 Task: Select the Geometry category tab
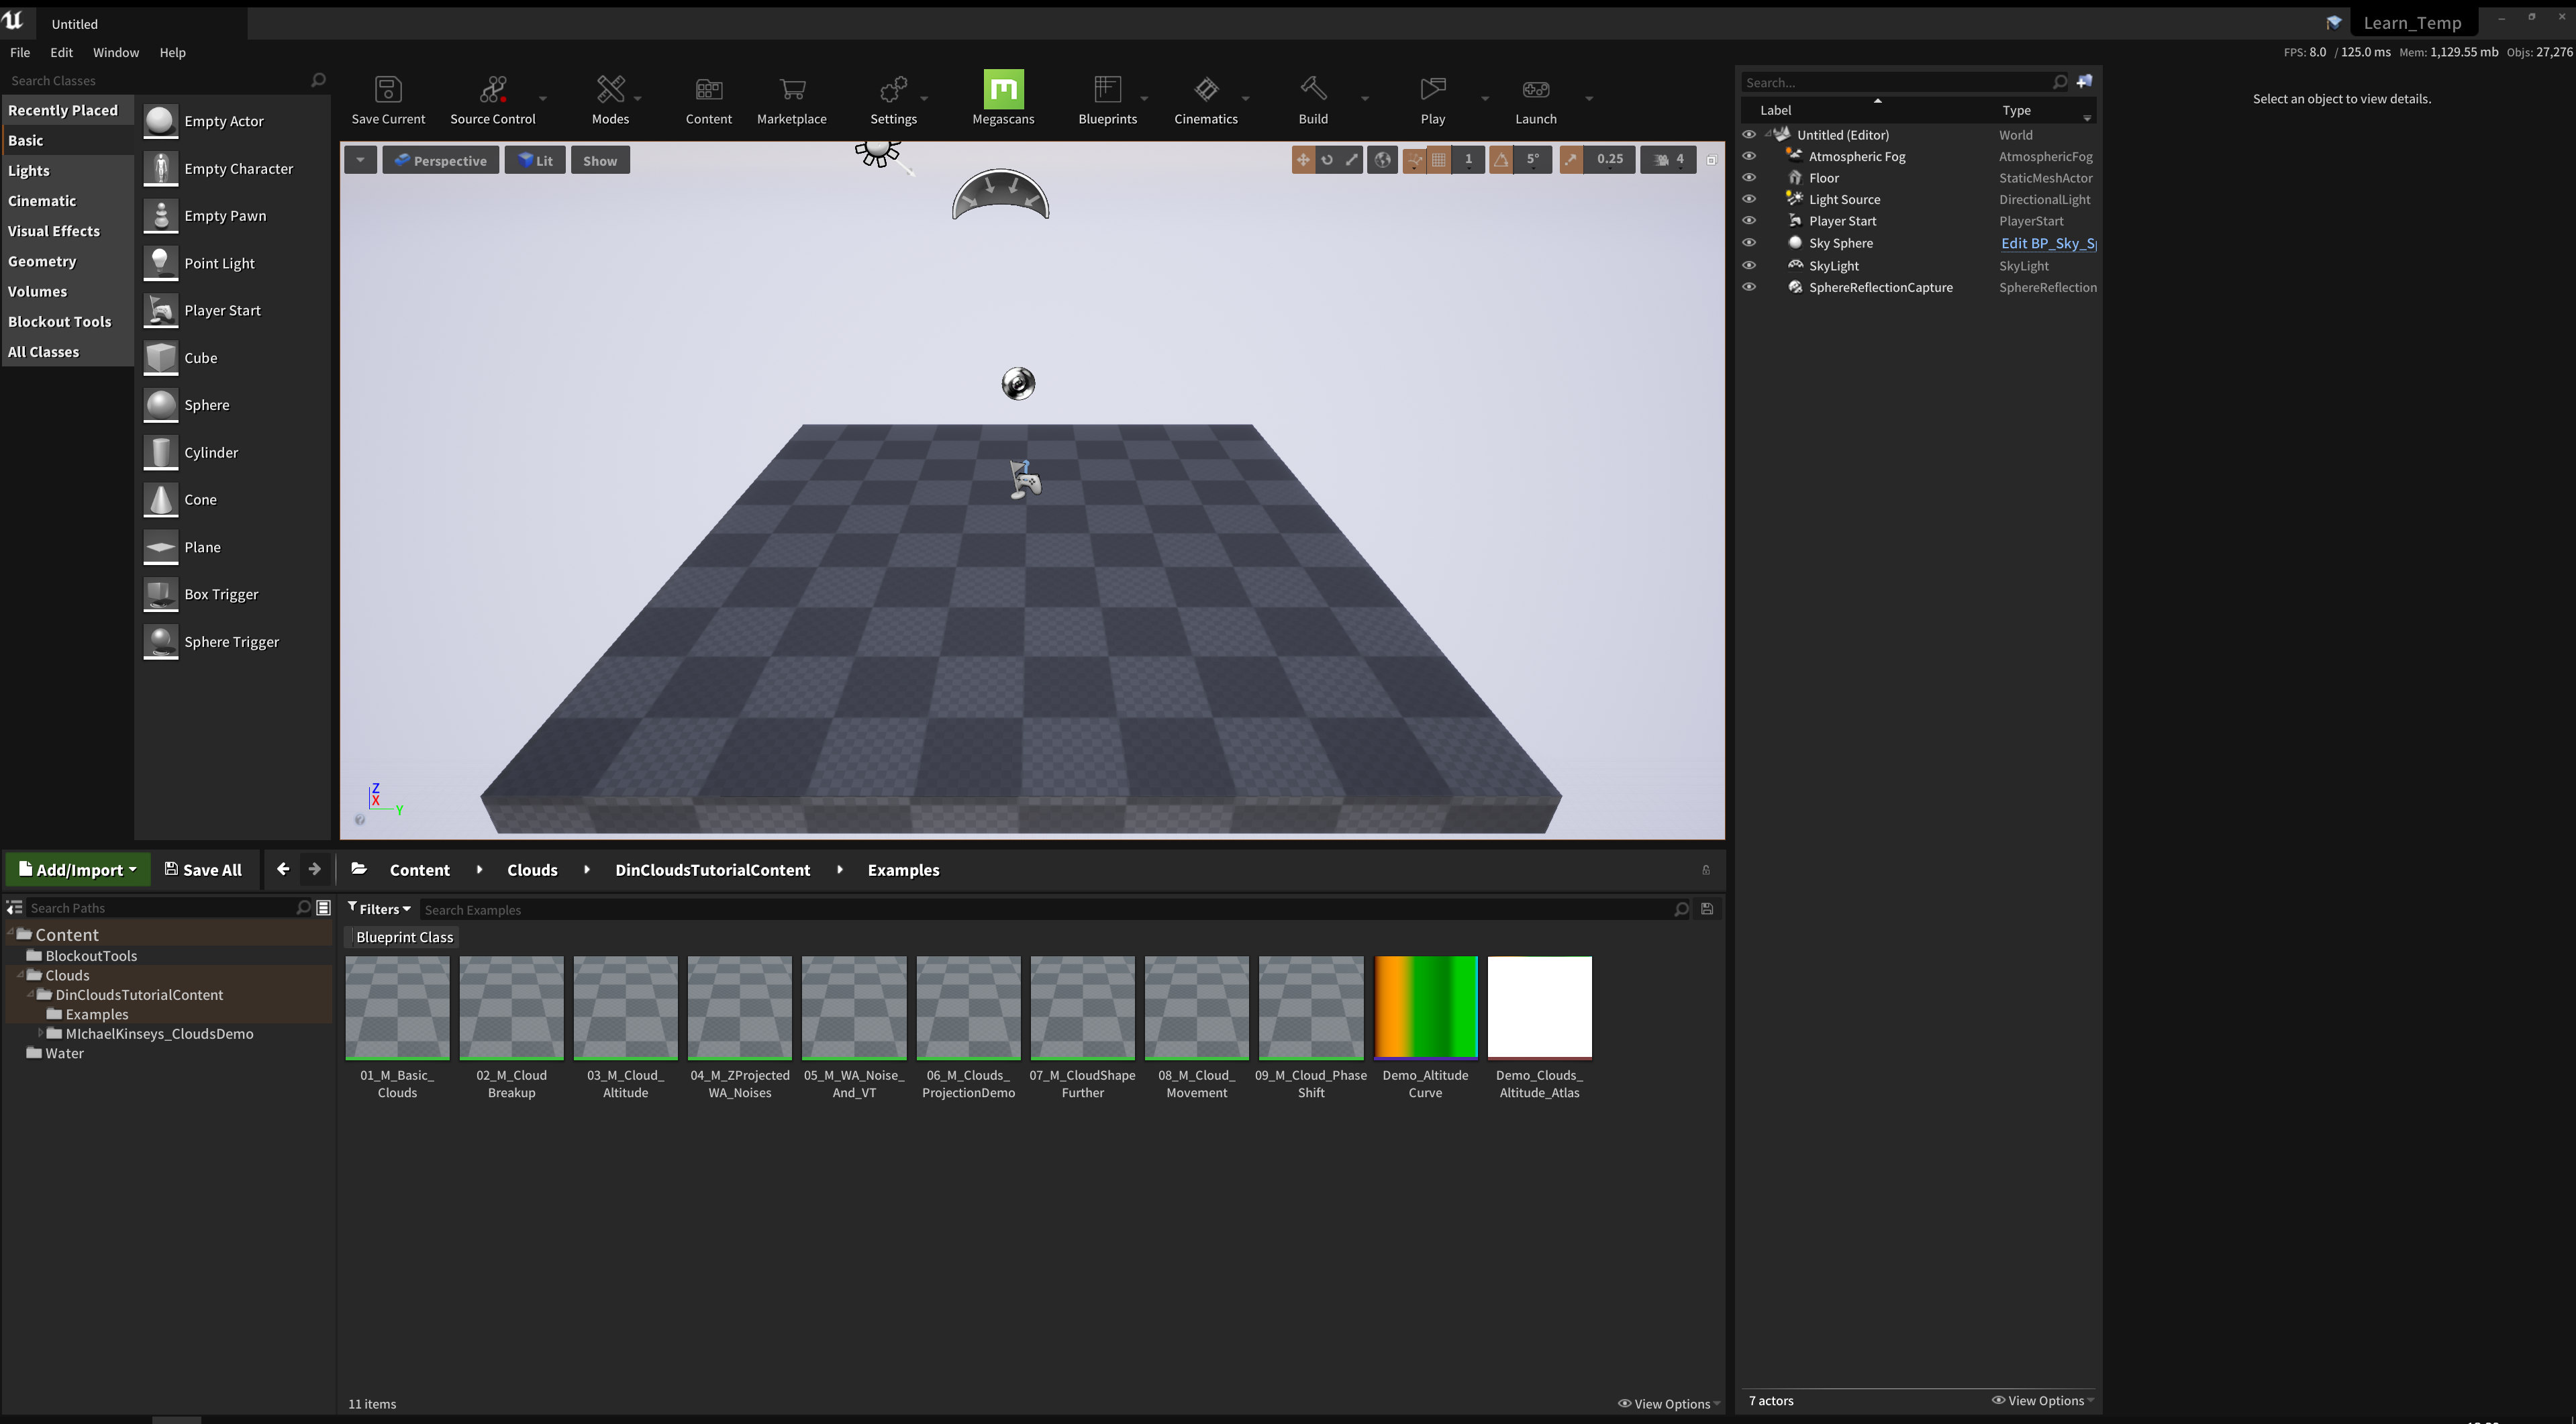point(42,261)
